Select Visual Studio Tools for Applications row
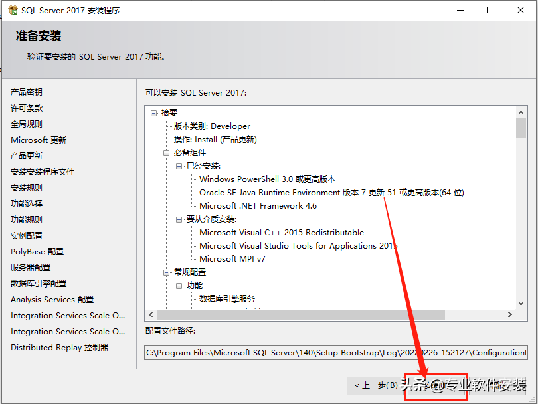 [x=298, y=246]
